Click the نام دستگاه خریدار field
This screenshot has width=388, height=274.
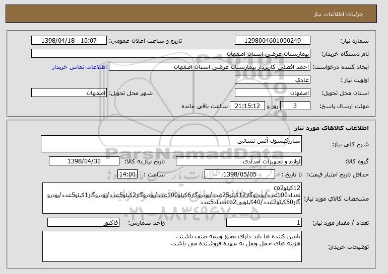[171, 54]
